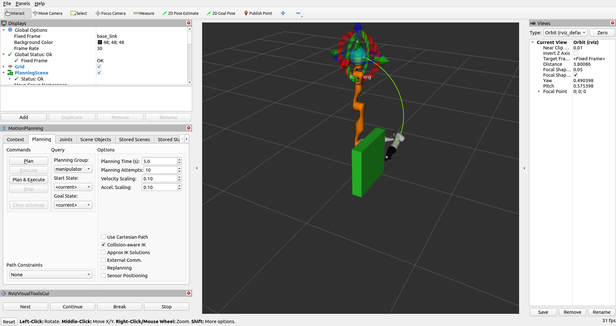Image resolution: width=616 pixels, height=326 pixels.
Task: Open the Help menu
Action: coord(40,4)
